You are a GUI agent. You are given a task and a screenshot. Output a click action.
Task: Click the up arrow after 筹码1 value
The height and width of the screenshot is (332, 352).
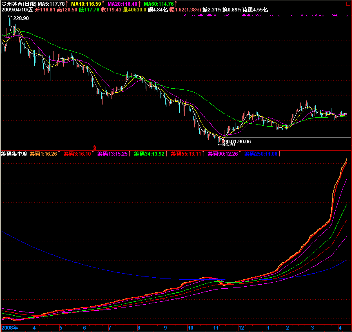point(59,154)
